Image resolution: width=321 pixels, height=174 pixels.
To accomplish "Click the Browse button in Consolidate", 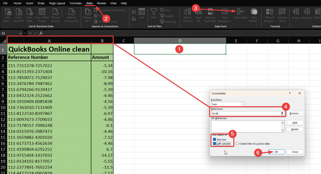I will (x=295, y=113).
